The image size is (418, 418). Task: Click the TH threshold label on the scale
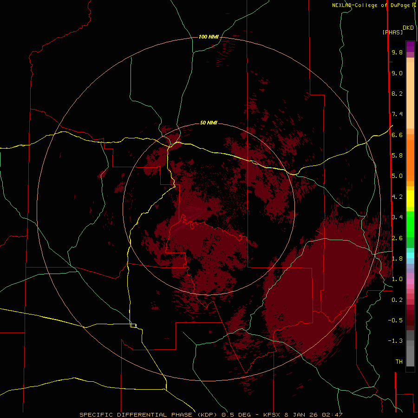399,362
